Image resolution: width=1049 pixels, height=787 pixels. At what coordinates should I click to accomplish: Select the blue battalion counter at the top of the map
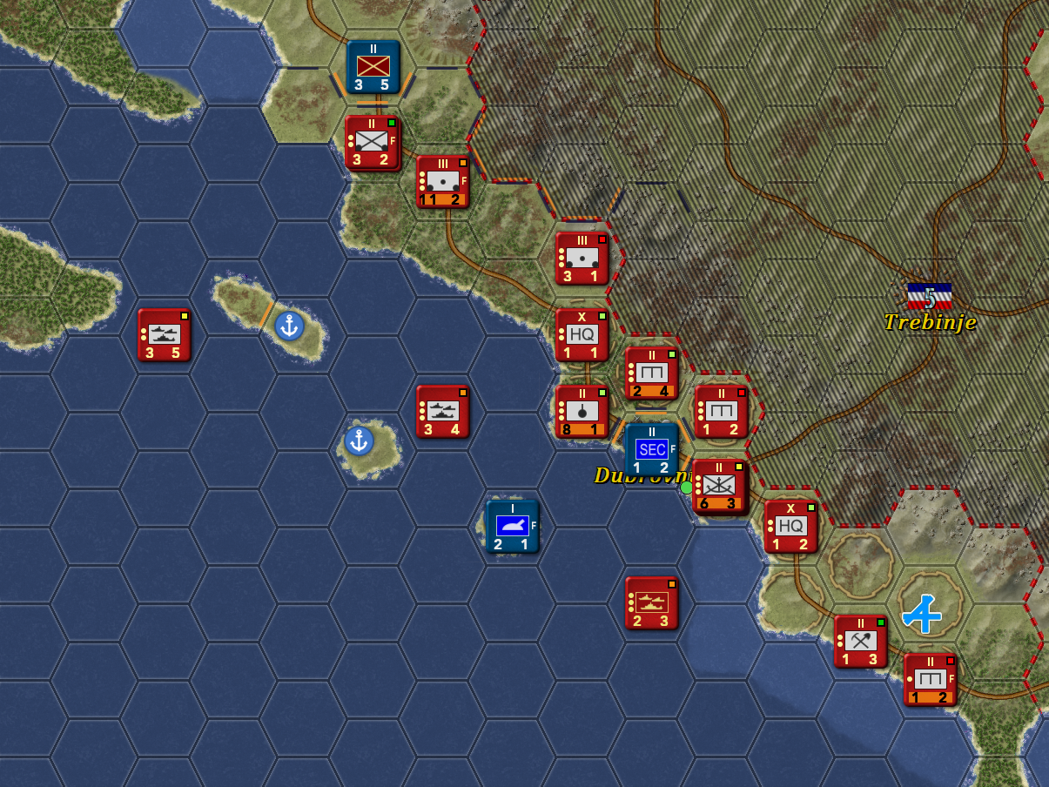(x=373, y=67)
